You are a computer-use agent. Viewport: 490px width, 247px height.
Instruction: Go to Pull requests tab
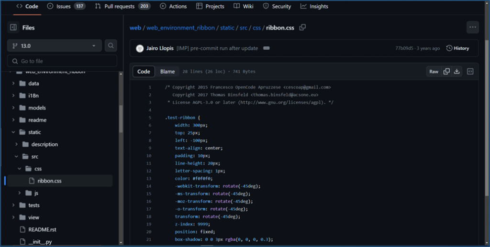(122, 6)
